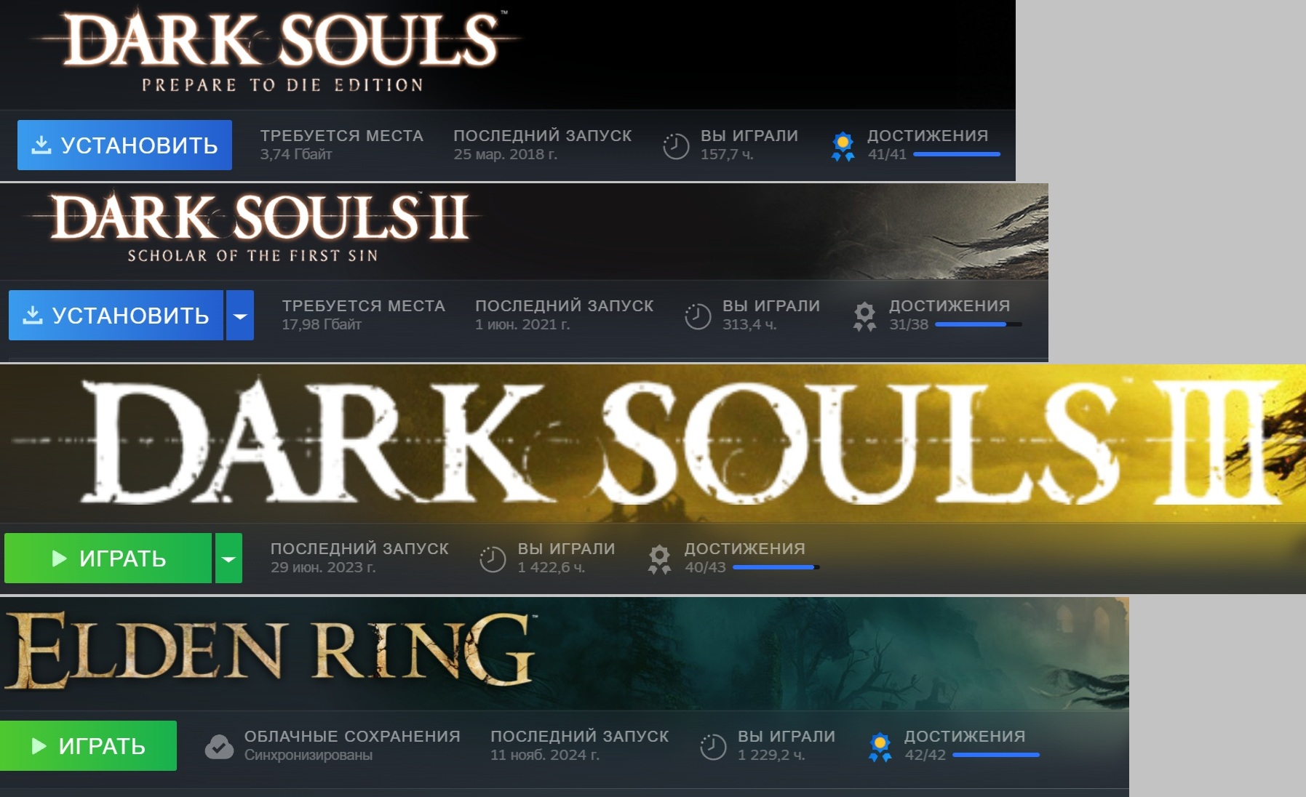
Task: Click the Dark Souls achievements ribbon icon
Action: tap(843, 146)
